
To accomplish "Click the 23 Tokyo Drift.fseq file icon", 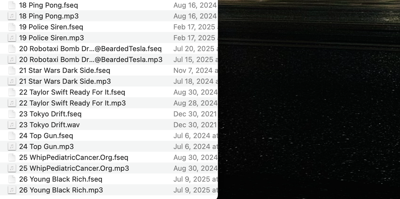I will tap(12, 114).
